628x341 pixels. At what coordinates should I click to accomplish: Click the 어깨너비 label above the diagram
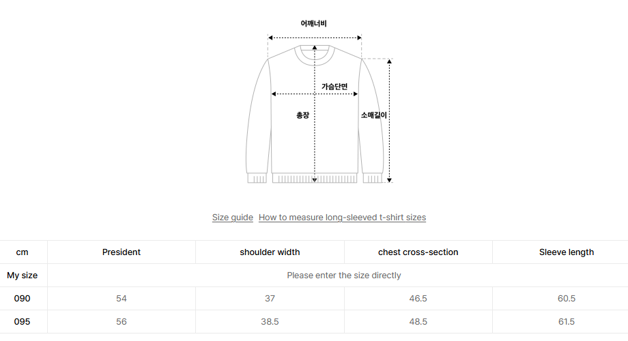314,23
